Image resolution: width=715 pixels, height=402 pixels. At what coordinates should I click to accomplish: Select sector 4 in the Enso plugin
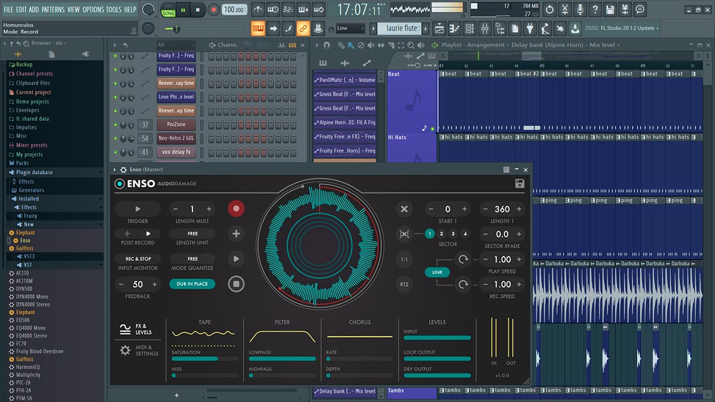[465, 234]
